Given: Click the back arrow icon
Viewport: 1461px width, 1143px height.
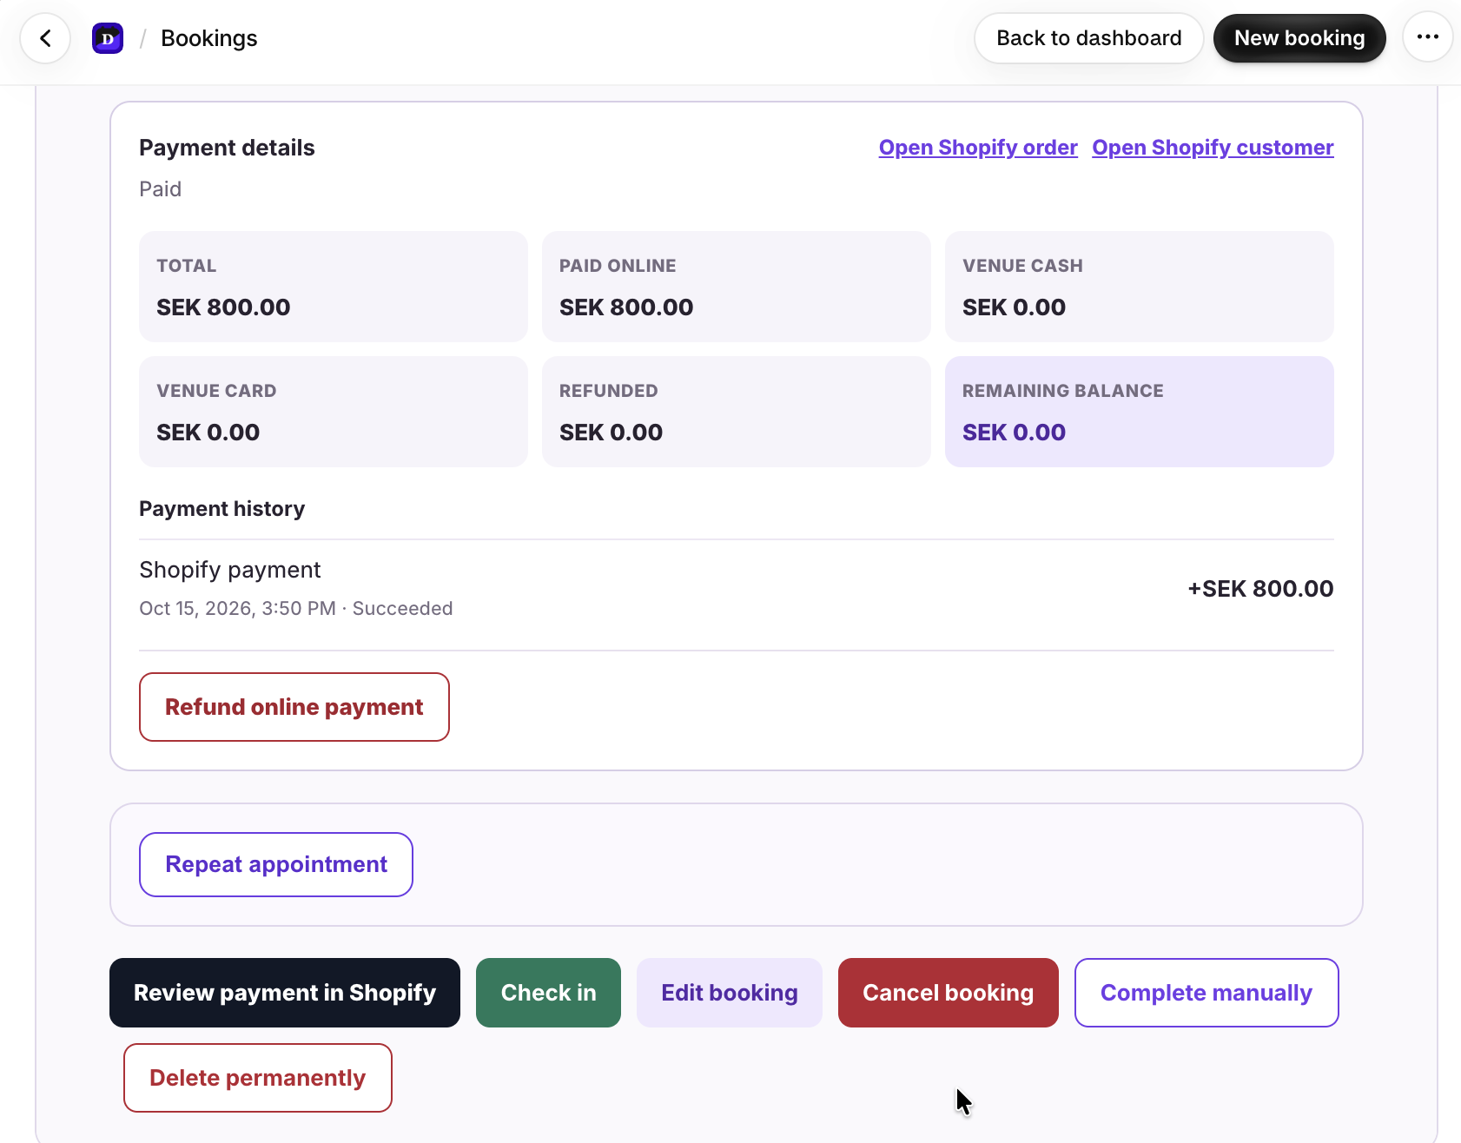Looking at the screenshot, I should coord(45,38).
